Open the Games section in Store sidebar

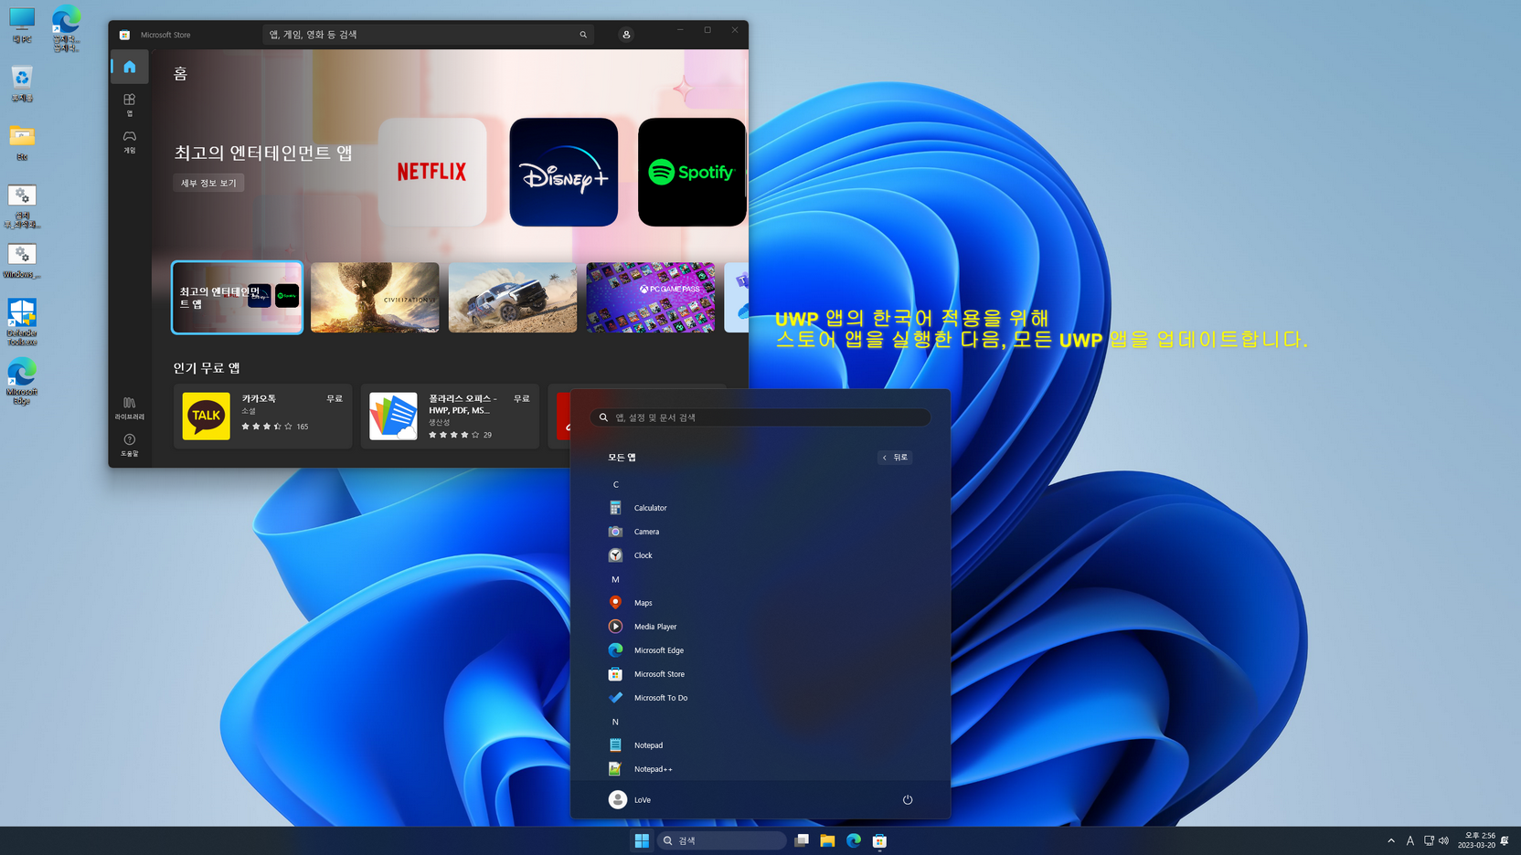pos(130,142)
